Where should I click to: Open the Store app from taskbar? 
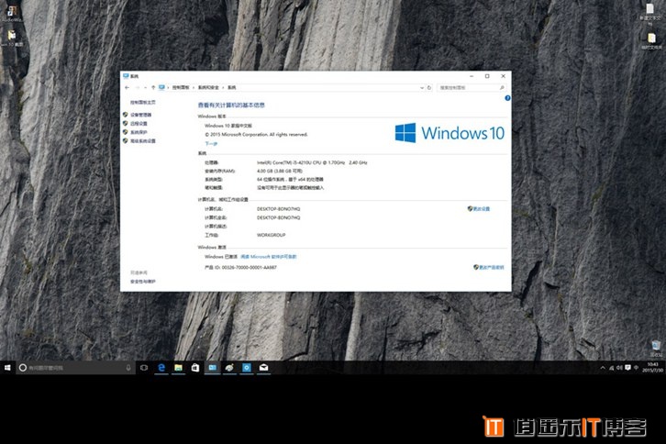pos(195,368)
